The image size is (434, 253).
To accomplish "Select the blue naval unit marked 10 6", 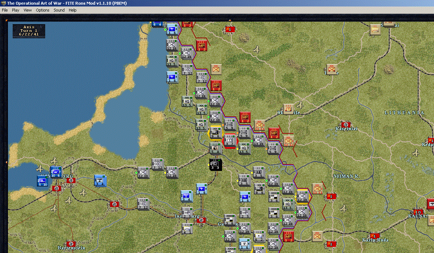I will click(56, 172).
